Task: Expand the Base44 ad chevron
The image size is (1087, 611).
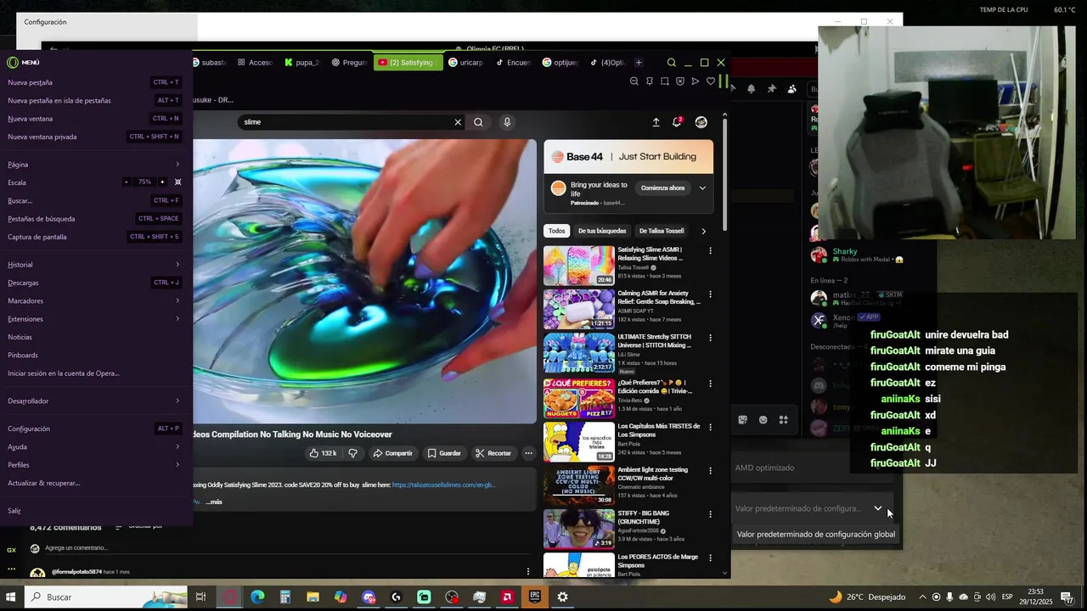Action: click(x=702, y=188)
